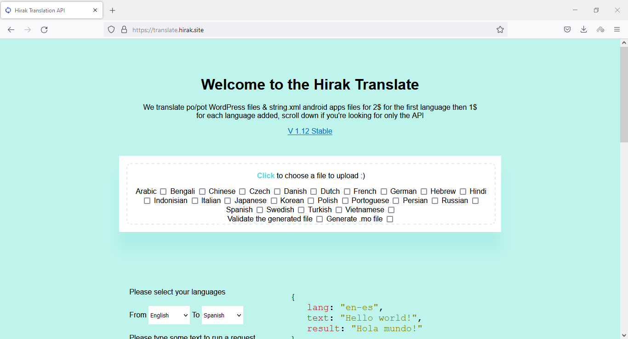Bookmark this page with star icon

(x=500, y=30)
